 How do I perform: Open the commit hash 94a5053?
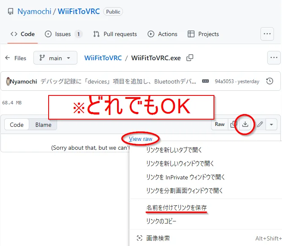pos(224,81)
